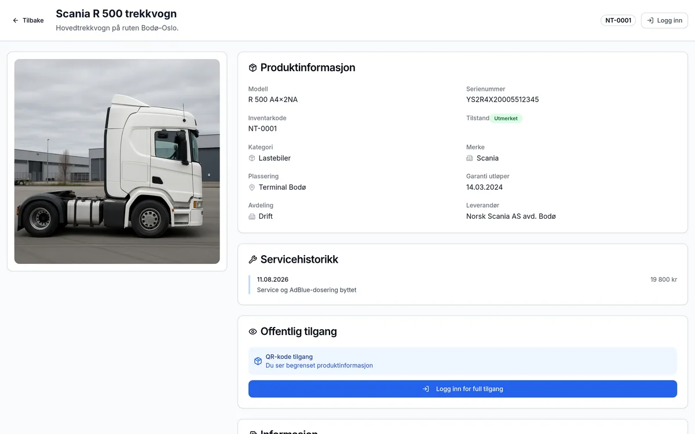Screen dimensions: 695x434
Task: Click the Servicehistorikk wrench icon
Action: coord(253,260)
